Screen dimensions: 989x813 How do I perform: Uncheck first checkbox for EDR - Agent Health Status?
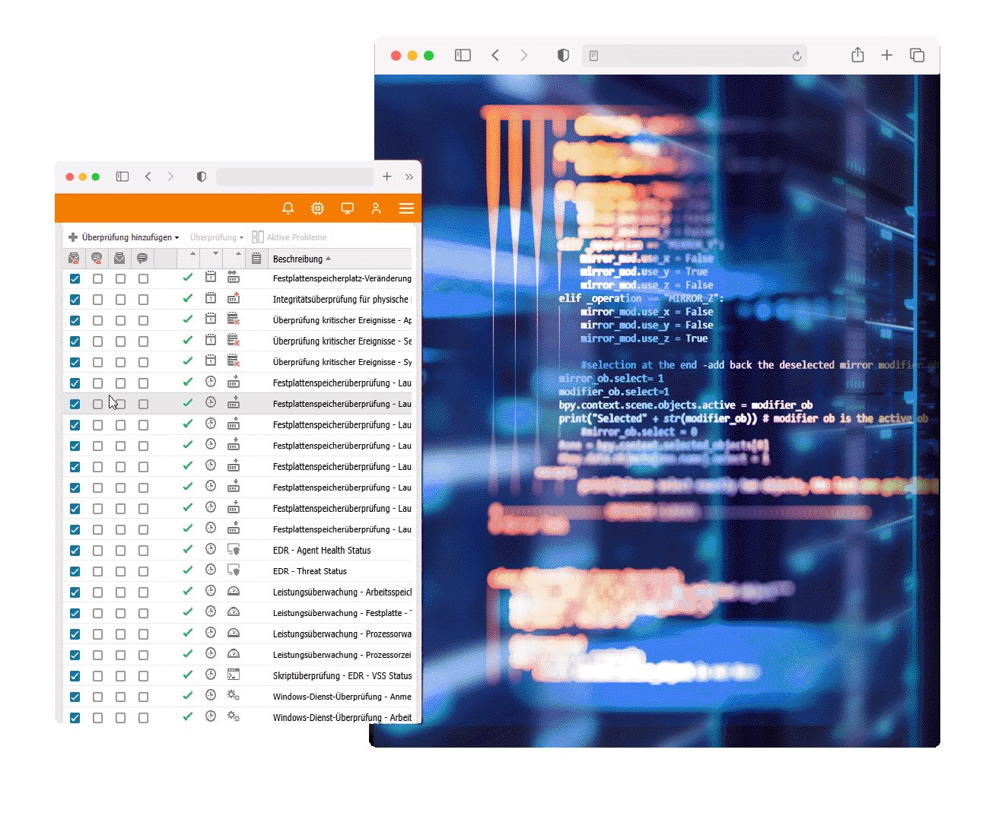(75, 551)
